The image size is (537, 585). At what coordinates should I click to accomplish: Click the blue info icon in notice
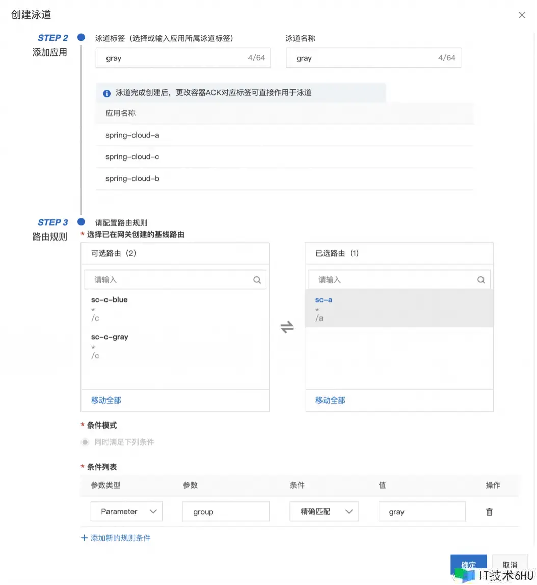point(107,93)
